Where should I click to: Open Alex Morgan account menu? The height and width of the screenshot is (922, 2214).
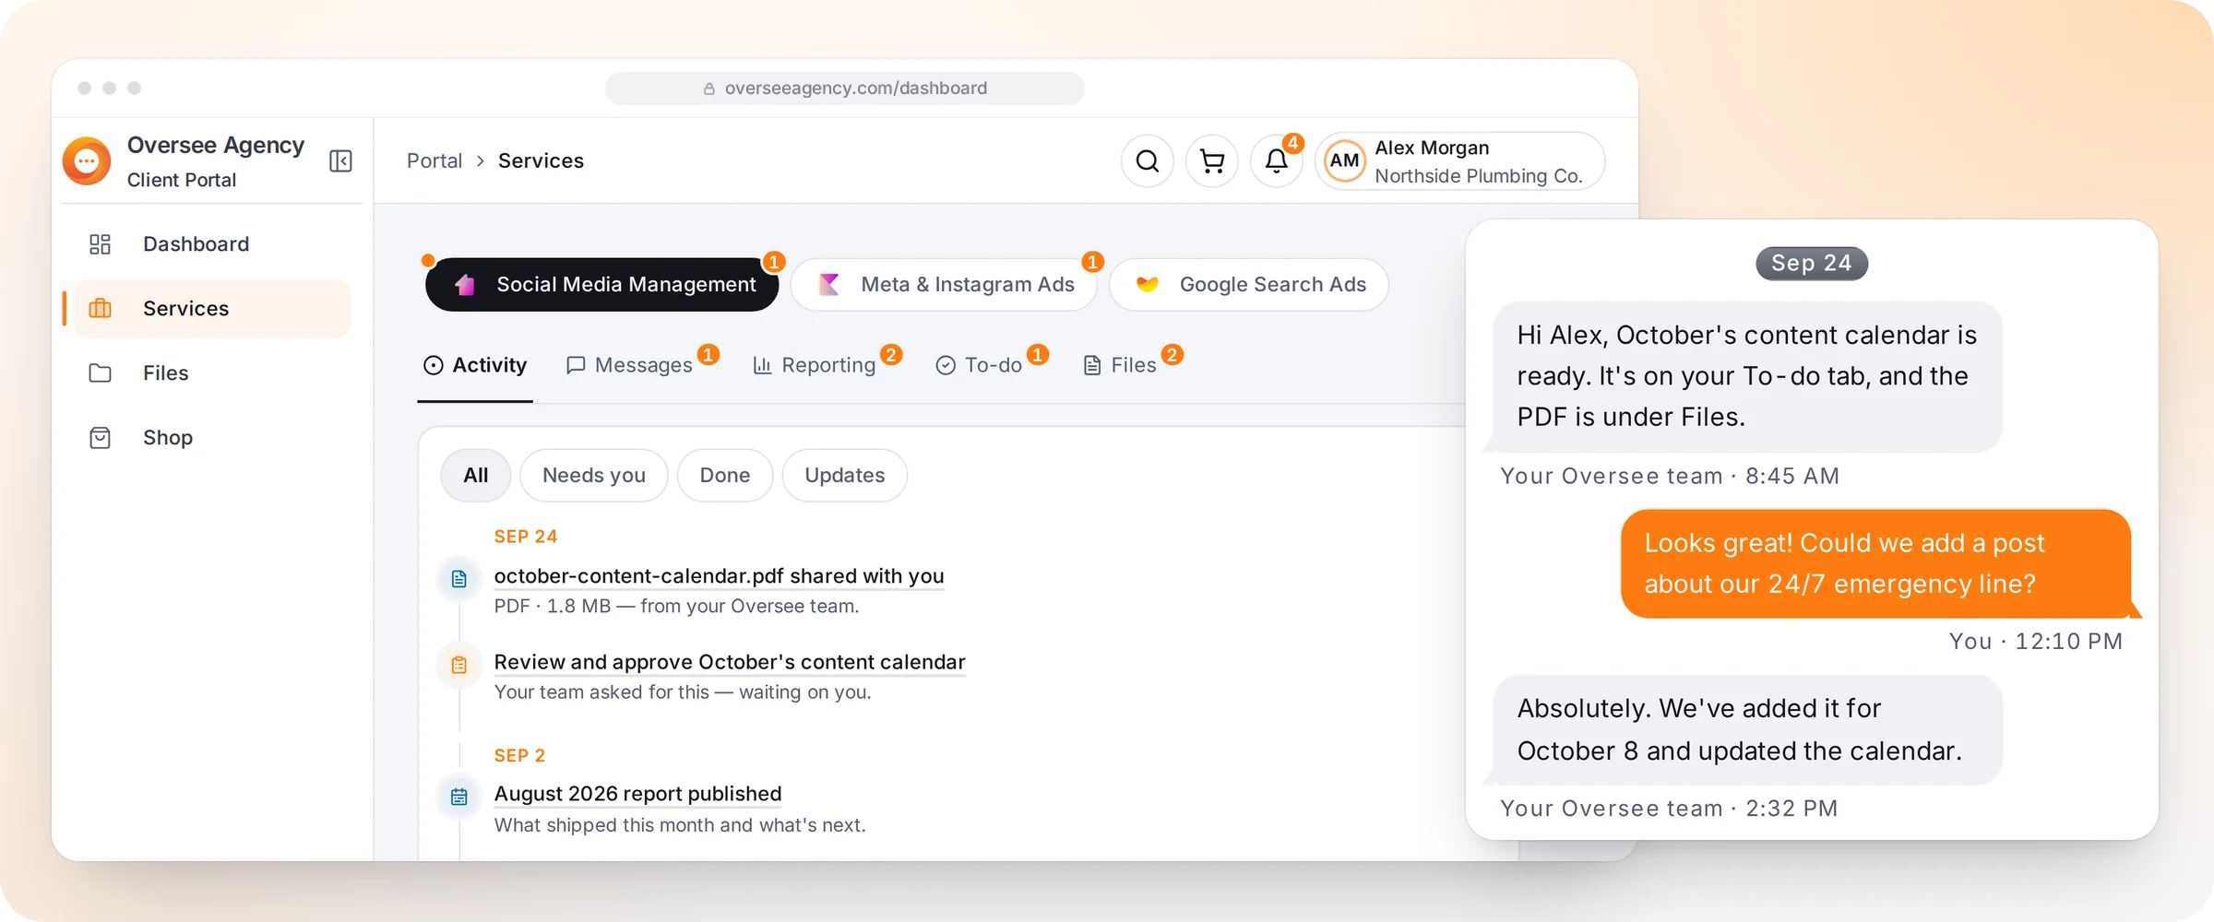pos(1459,161)
